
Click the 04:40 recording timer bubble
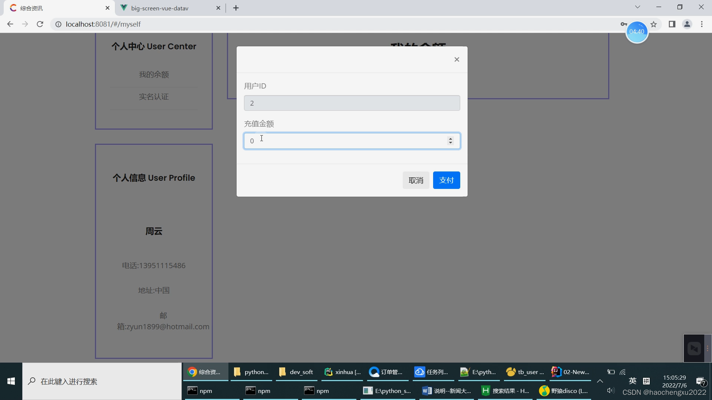[x=637, y=32]
